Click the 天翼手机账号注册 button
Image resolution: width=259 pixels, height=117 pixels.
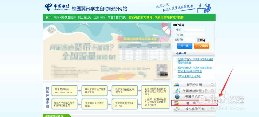click(194, 91)
